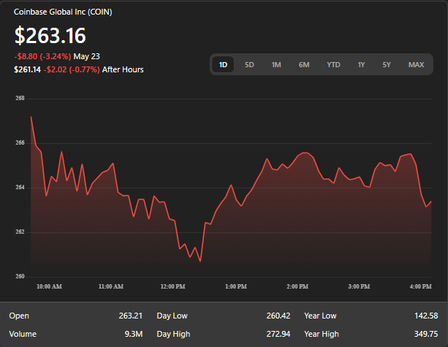Click the May 23 date label
Screen dimensions: 448x347
pos(86,56)
